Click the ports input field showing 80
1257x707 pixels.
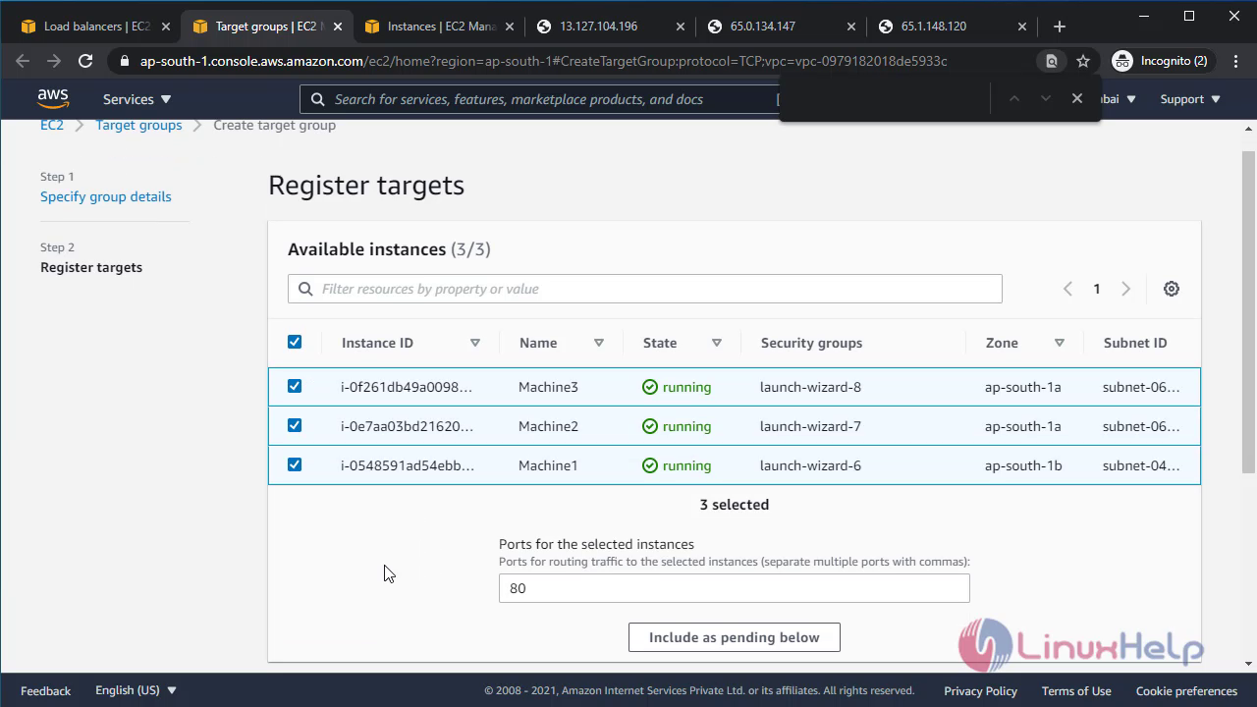[x=735, y=588]
